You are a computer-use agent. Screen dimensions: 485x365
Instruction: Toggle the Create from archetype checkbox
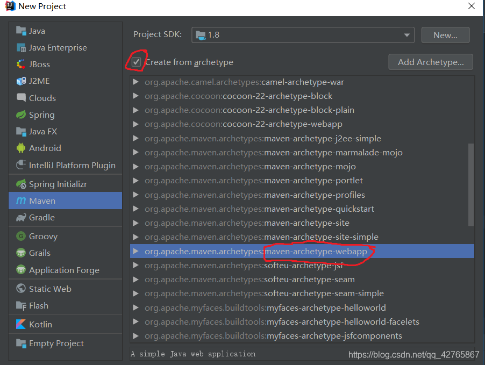[x=136, y=62]
